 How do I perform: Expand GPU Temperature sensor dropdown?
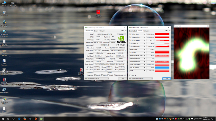click(144, 40)
